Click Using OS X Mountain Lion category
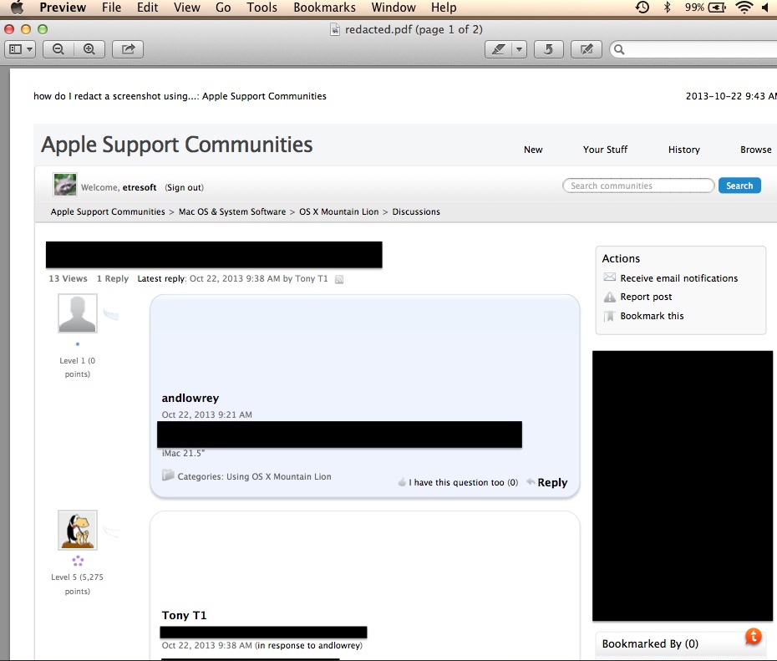 [x=279, y=476]
